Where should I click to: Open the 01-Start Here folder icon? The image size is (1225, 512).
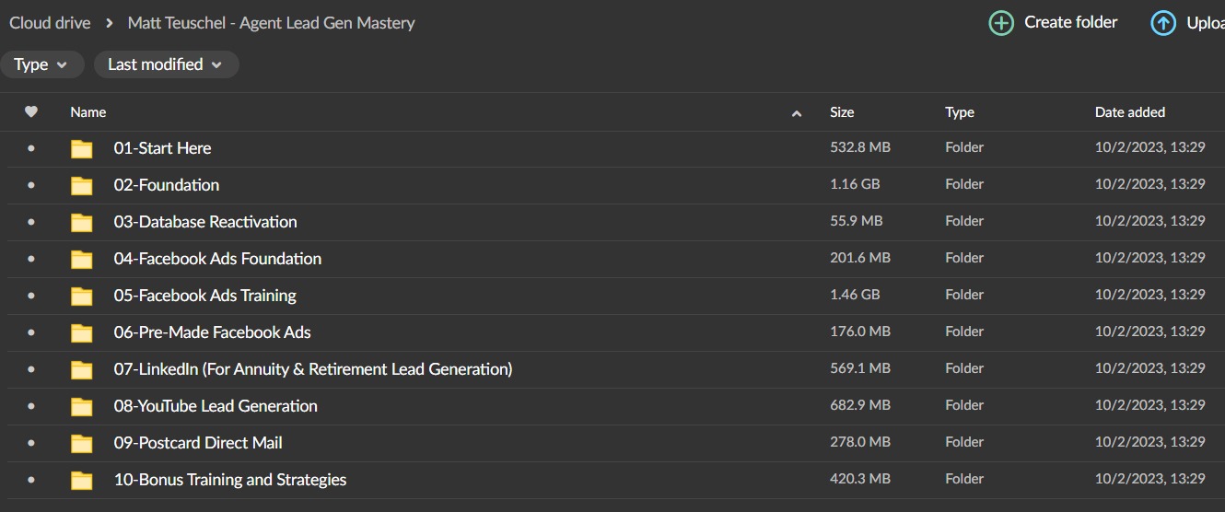(82, 148)
